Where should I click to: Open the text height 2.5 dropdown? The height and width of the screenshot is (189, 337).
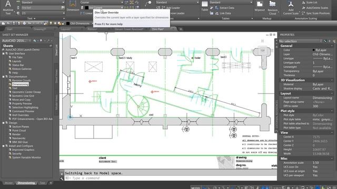pos(43,13)
